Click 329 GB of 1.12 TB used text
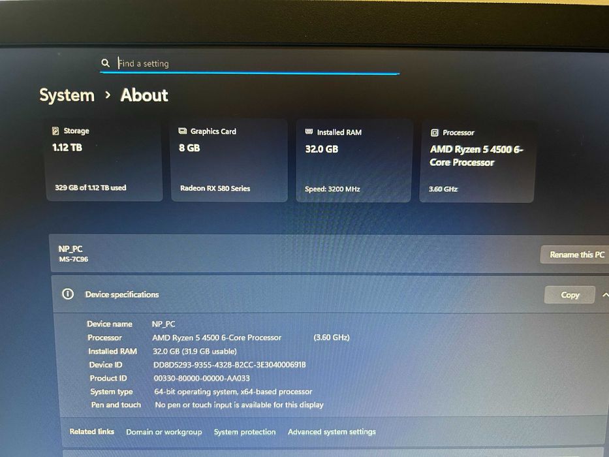The width and height of the screenshot is (609, 457). pyautogui.click(x=91, y=188)
